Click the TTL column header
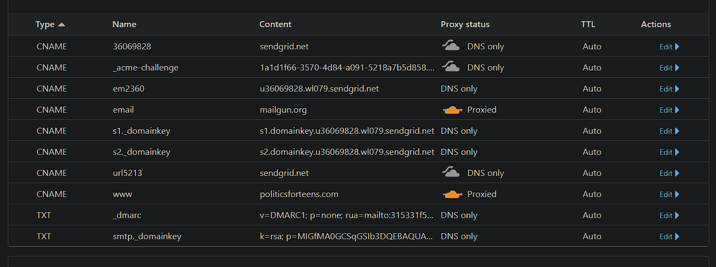 (588, 24)
